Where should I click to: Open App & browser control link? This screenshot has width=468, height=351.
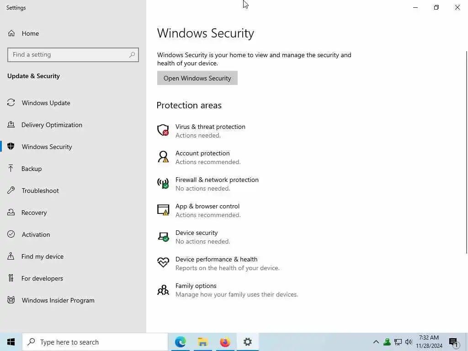207,206
